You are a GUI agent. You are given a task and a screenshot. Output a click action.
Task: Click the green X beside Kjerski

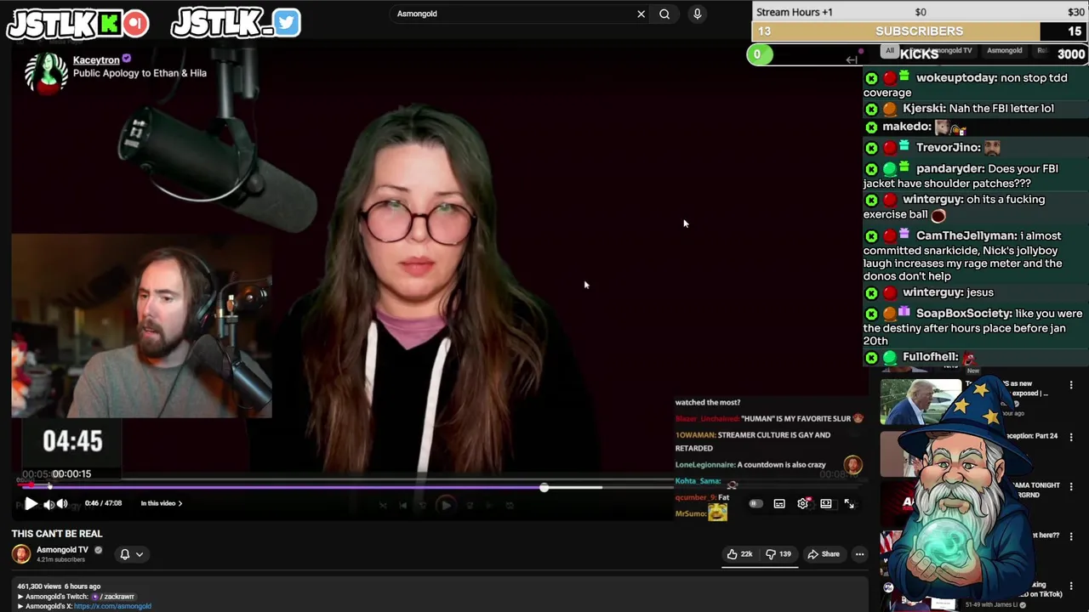871,109
